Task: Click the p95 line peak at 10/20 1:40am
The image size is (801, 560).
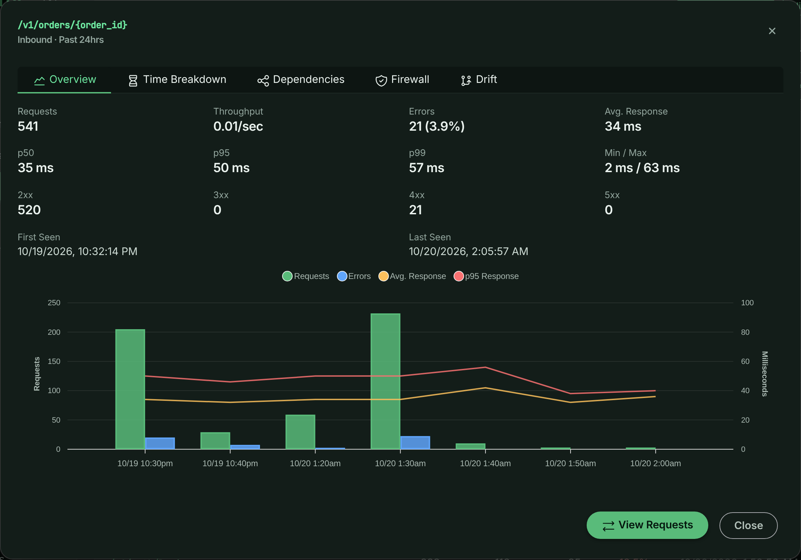Action: point(486,367)
